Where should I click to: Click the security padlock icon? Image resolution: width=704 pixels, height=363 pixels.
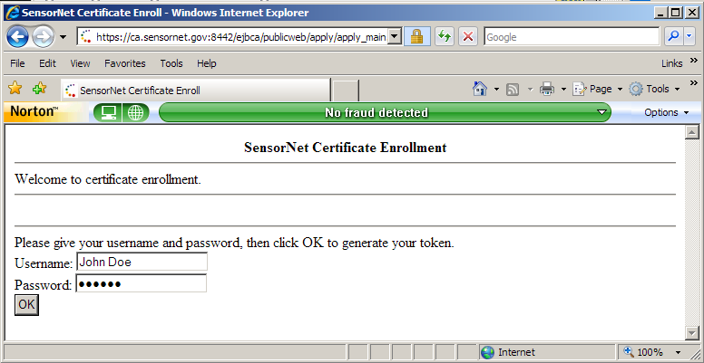point(417,37)
